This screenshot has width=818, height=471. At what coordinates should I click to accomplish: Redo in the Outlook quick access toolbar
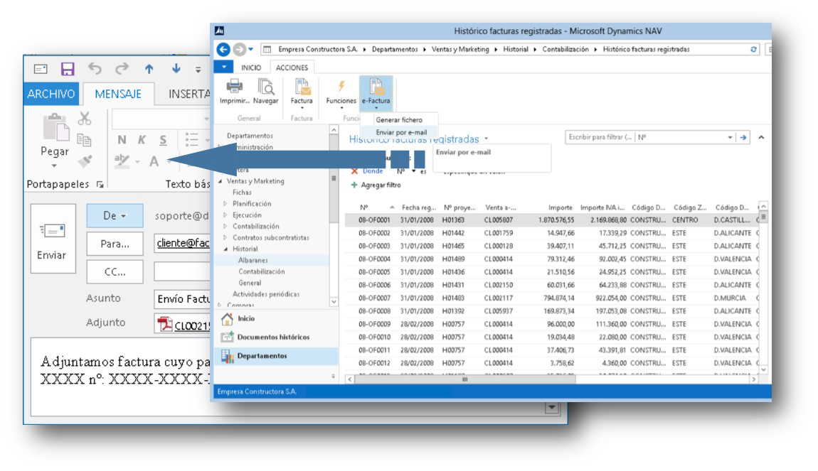122,69
